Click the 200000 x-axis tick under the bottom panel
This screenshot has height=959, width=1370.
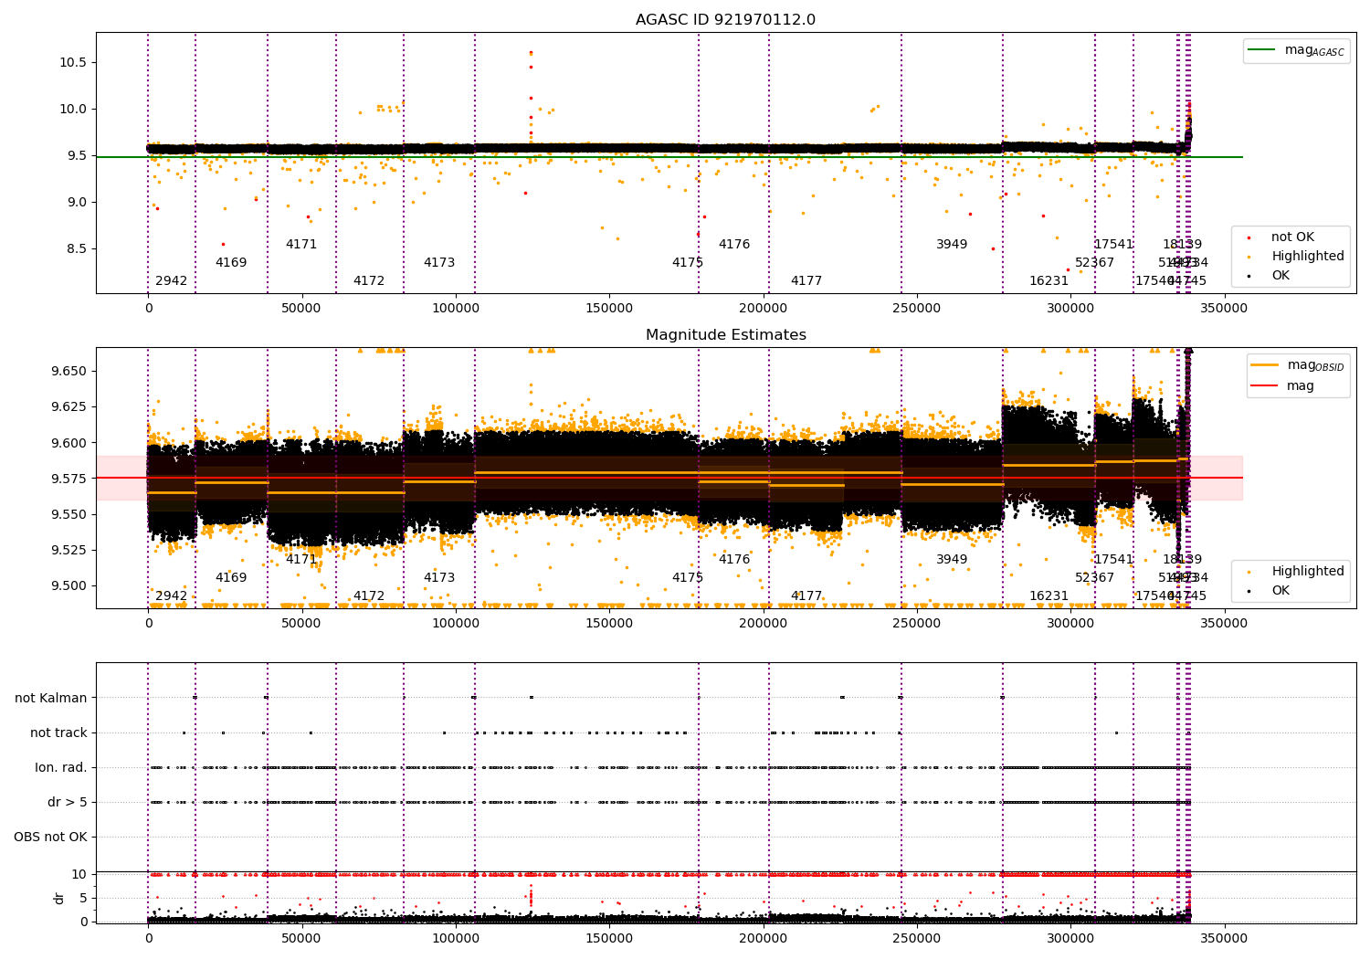pos(763,938)
